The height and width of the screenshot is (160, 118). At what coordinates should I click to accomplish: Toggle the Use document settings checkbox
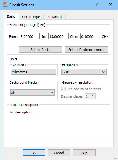pos(63,89)
